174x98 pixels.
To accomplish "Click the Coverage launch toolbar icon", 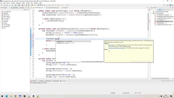I will 19,5.
